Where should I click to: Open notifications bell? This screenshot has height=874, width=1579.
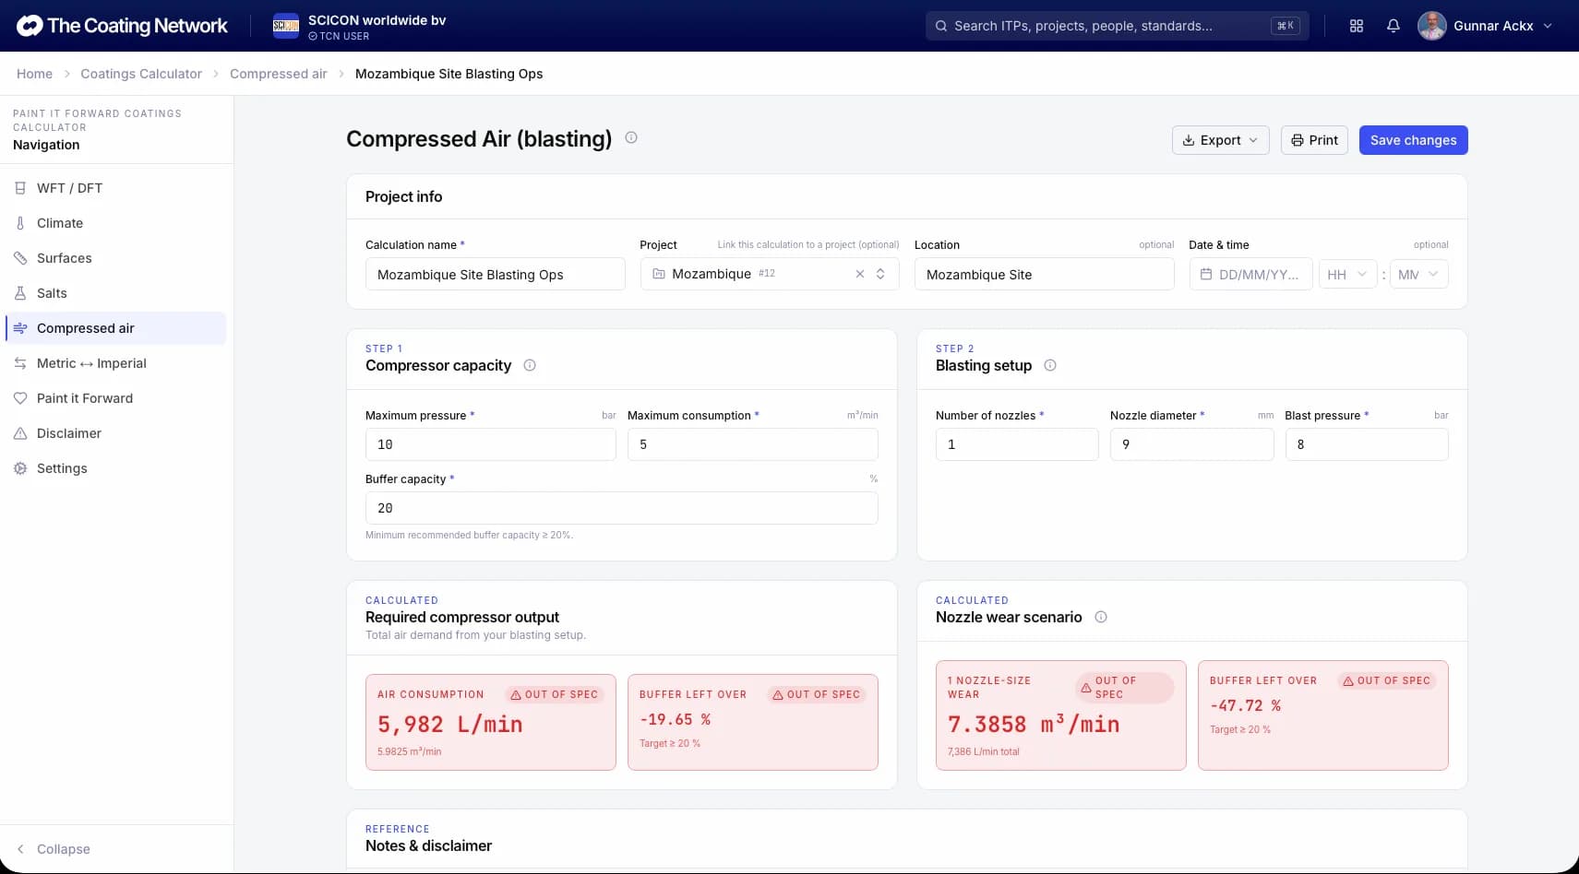click(1394, 26)
